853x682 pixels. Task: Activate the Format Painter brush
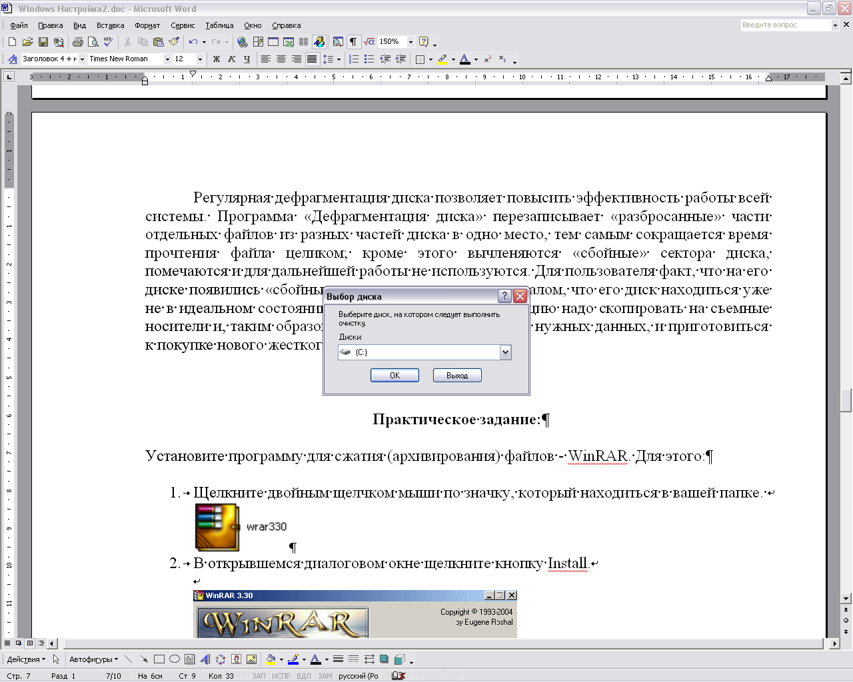click(x=174, y=42)
